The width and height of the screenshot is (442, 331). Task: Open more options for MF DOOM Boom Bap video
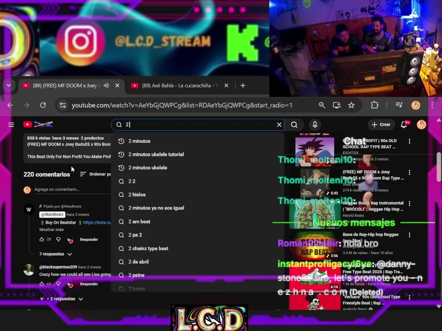tap(409, 172)
